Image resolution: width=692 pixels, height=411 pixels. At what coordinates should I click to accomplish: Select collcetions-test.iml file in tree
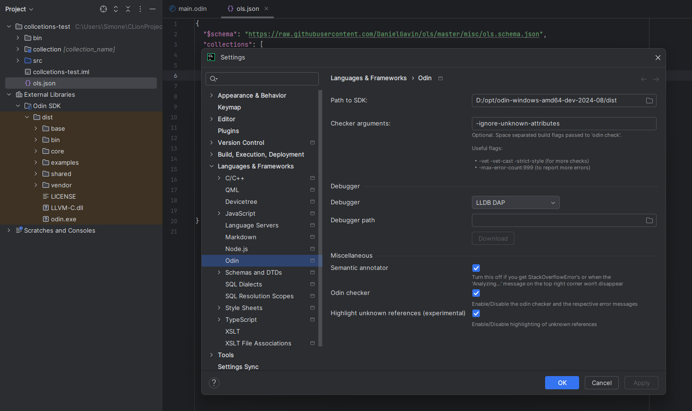click(61, 72)
